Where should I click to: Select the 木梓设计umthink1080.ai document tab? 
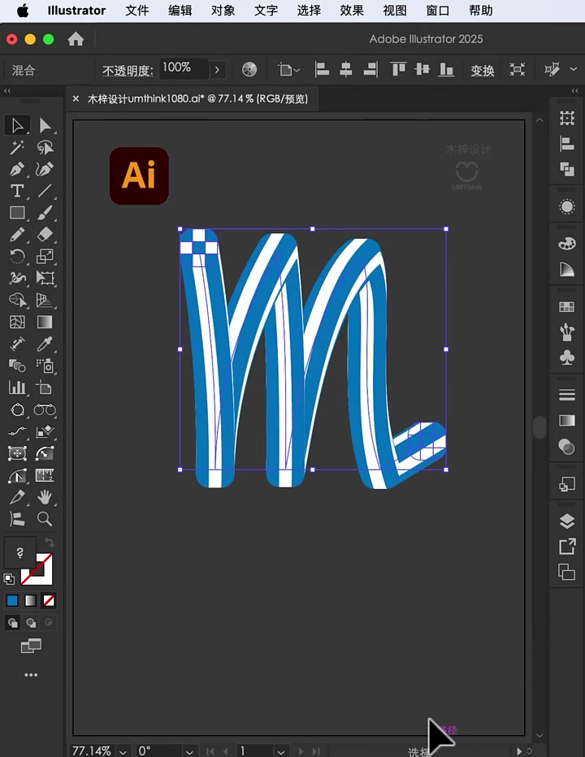tap(197, 99)
